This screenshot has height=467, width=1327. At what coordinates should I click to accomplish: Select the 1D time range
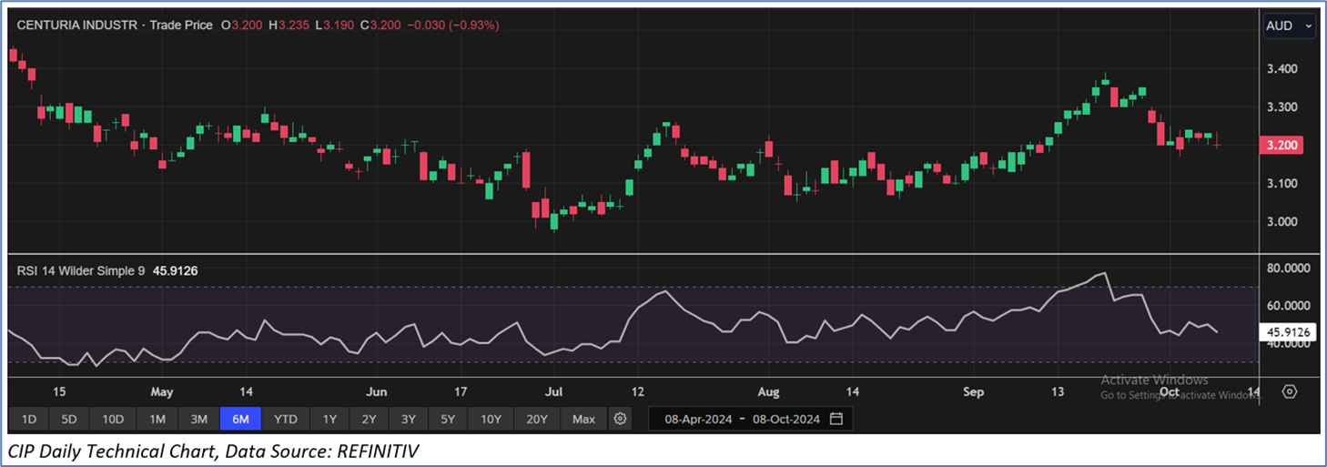point(29,419)
